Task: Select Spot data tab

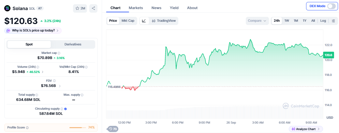Action: click(x=29, y=44)
